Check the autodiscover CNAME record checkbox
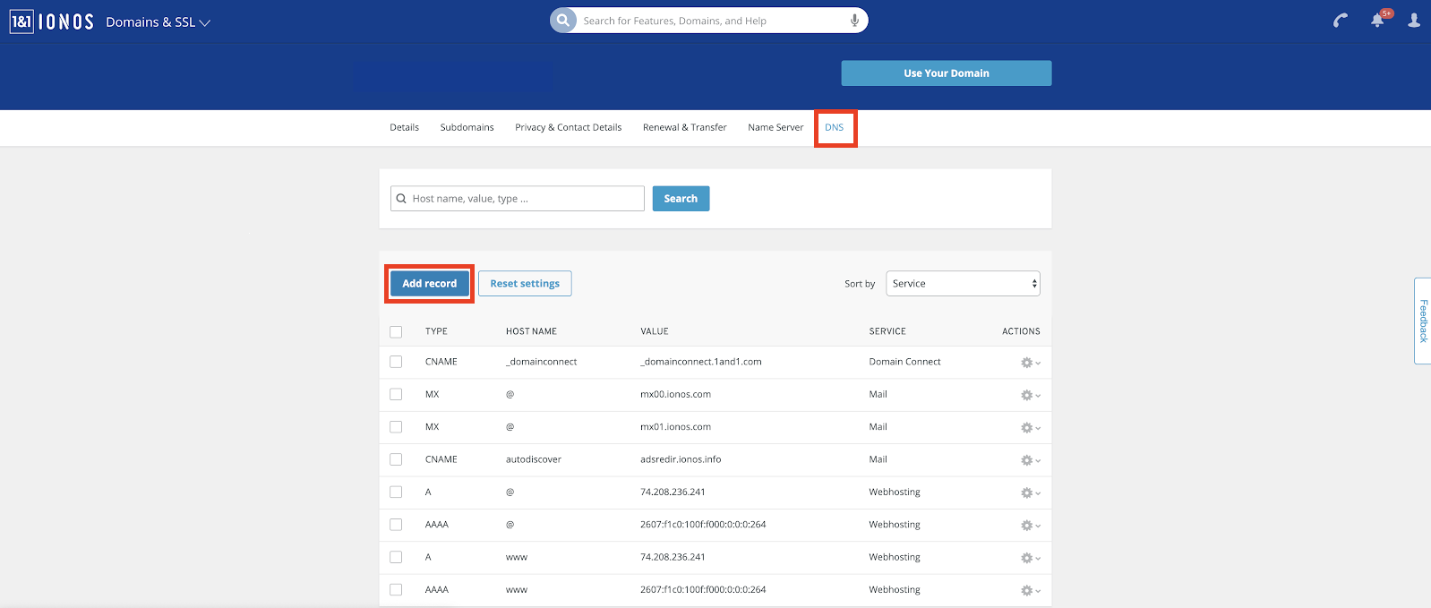 (396, 459)
